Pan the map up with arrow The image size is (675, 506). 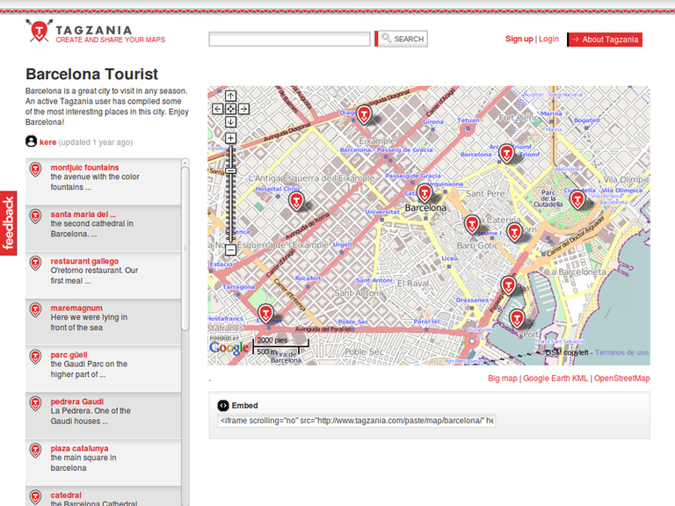230,96
